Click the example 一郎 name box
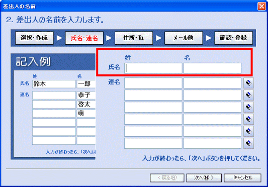This screenshot has height=187, width=268. 86,84
